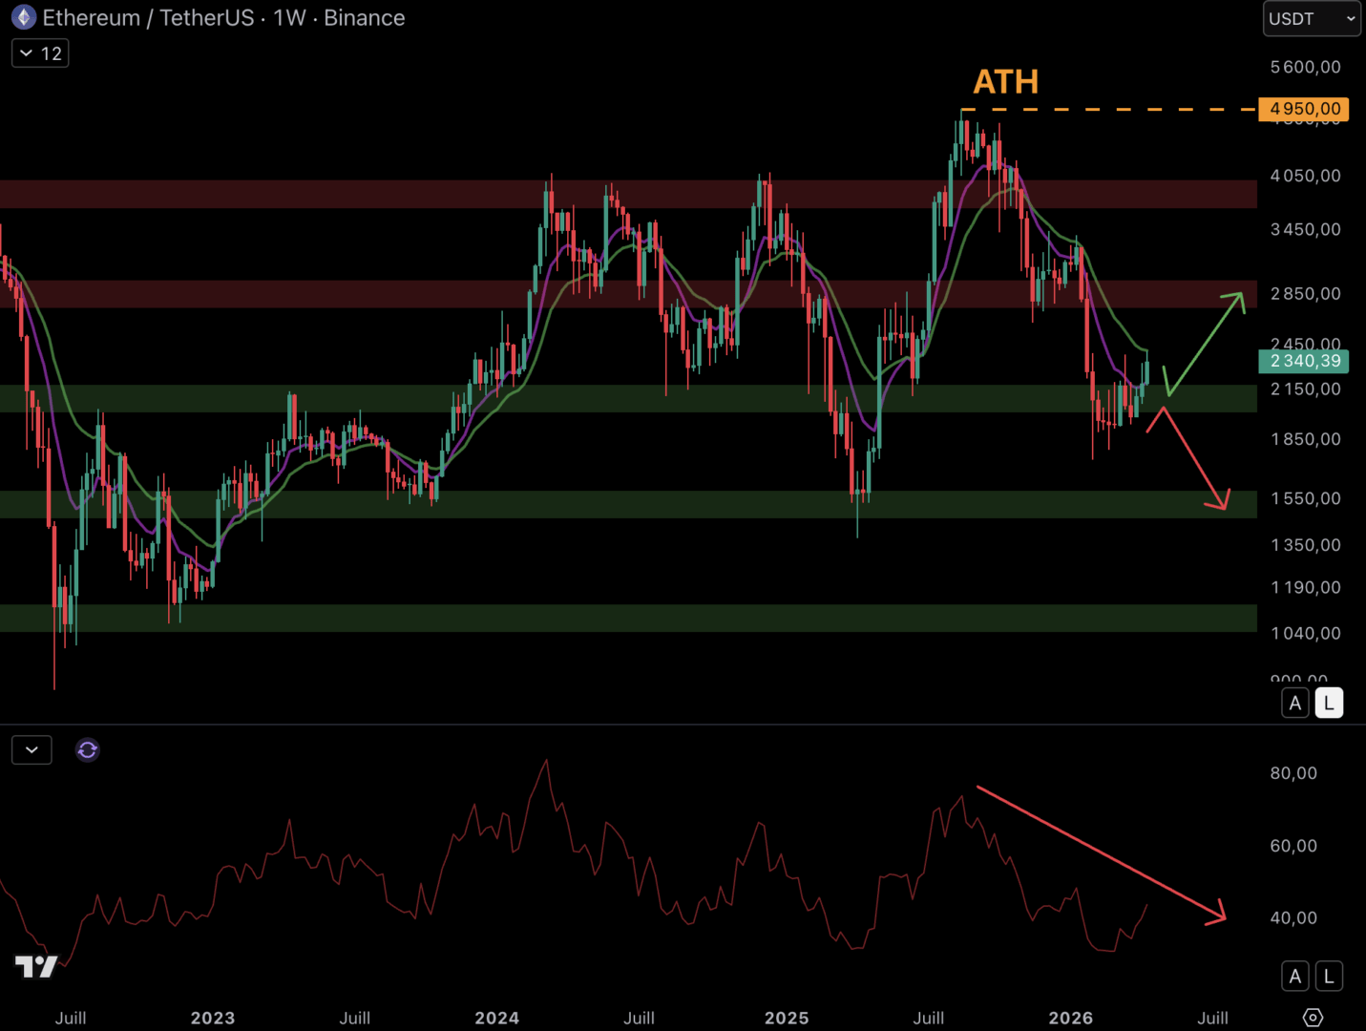The height and width of the screenshot is (1031, 1366).
Task: Expand the oscillator pane legend chevron
Action: (32, 750)
